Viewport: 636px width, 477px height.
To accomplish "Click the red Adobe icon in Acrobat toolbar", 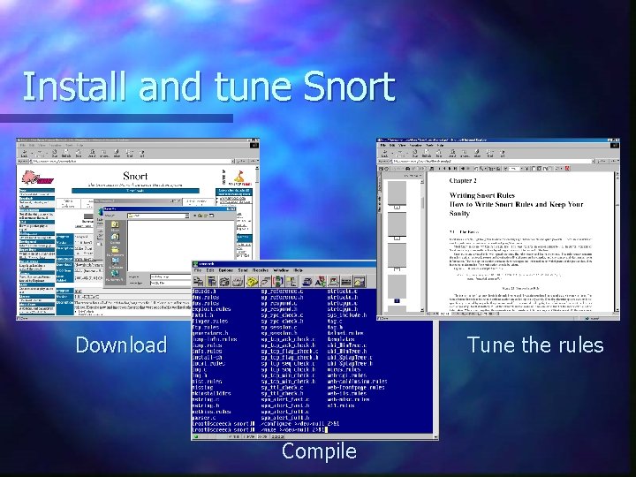I will (567, 169).
